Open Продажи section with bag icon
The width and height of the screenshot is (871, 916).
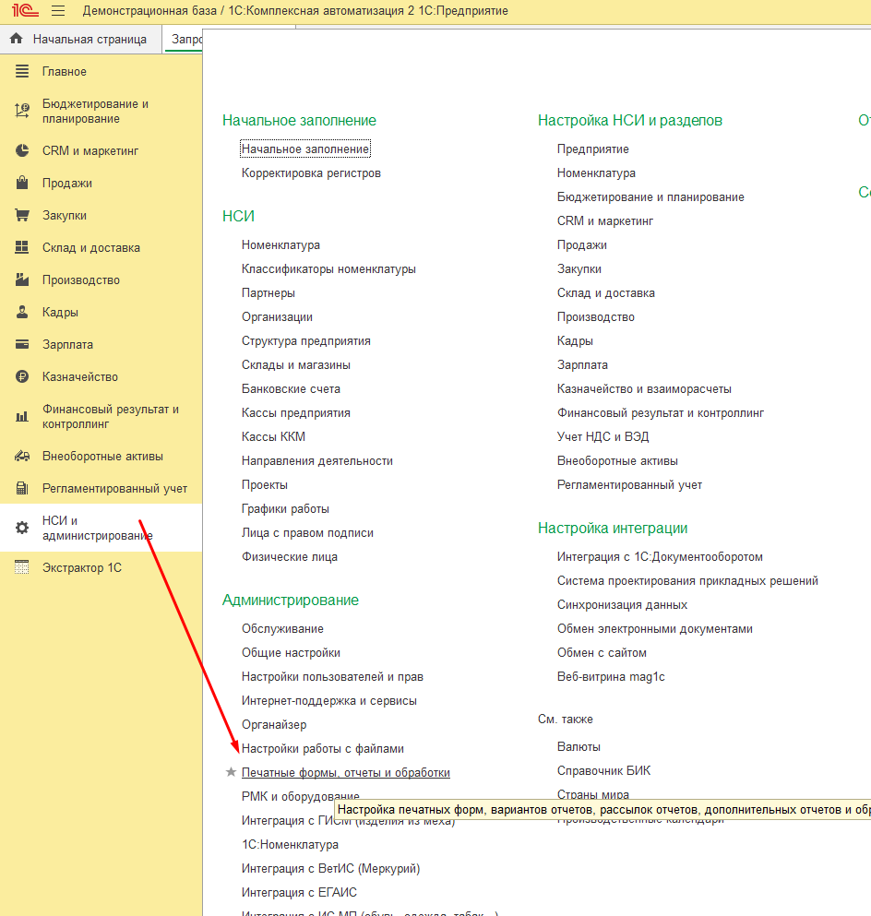coord(66,184)
